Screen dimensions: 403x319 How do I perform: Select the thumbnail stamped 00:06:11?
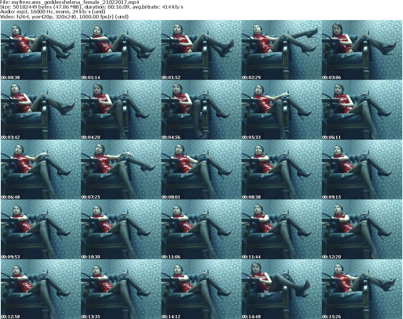coord(362,110)
